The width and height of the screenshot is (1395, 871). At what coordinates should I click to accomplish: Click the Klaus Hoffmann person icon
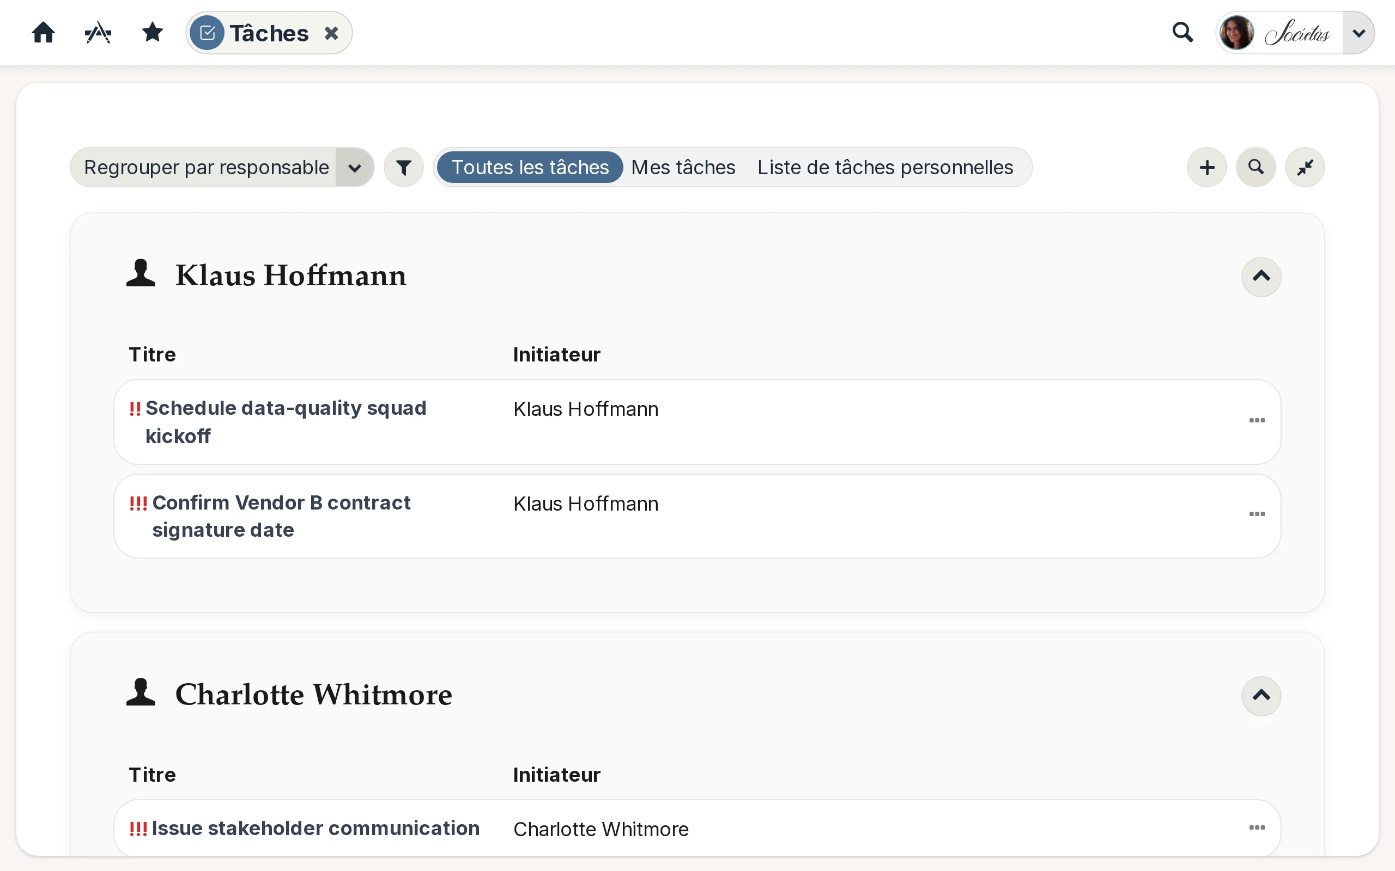pos(141,273)
